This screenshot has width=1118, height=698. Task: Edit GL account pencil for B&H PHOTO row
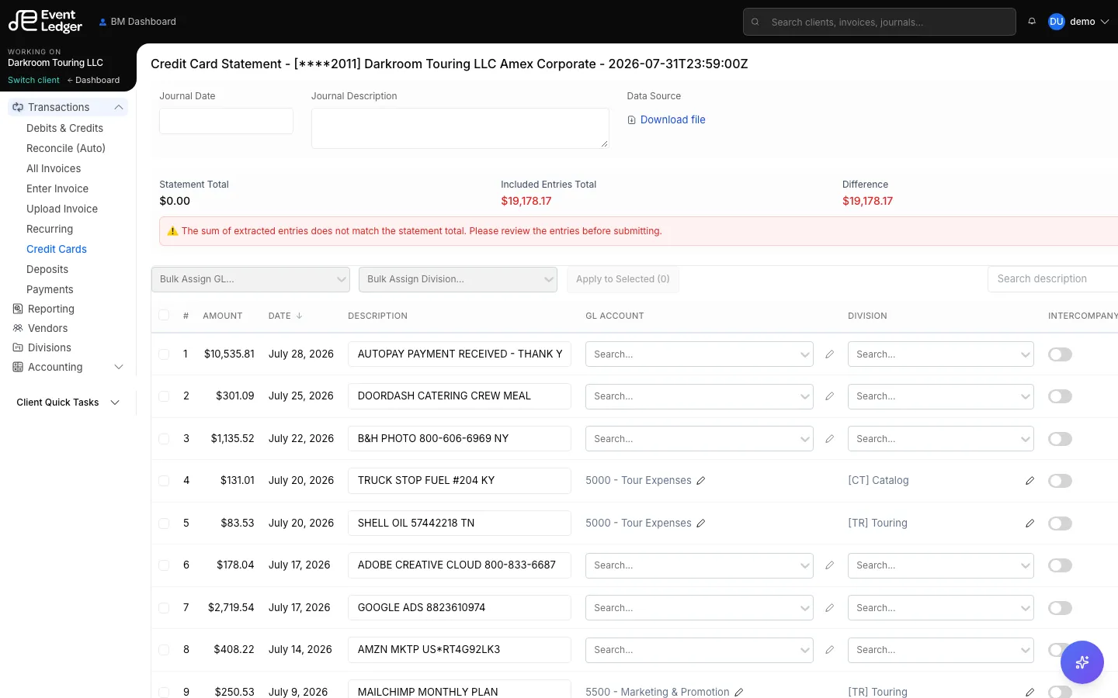(830, 439)
